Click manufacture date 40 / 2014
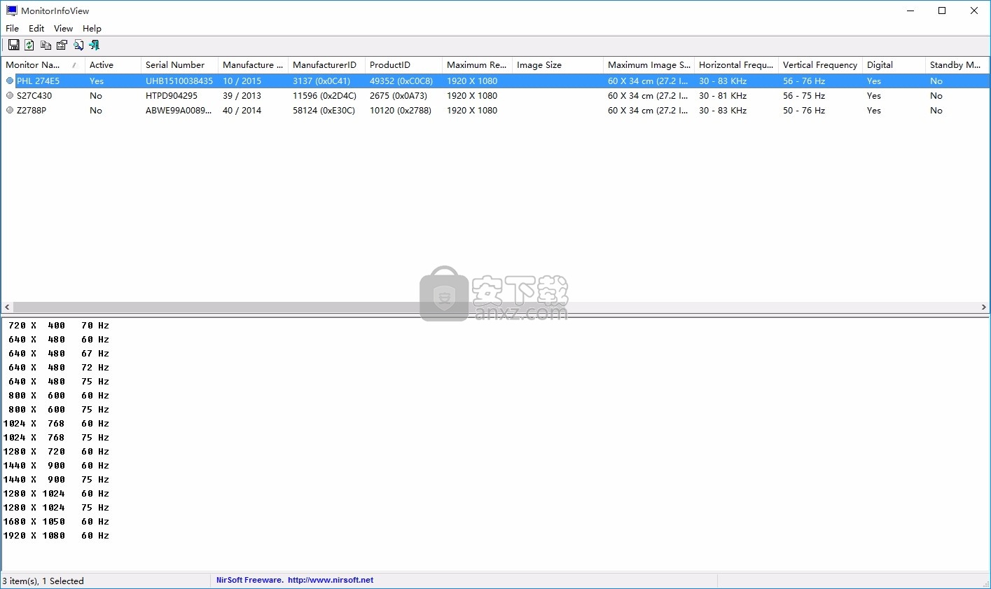Screen dimensions: 991x589 pos(242,110)
